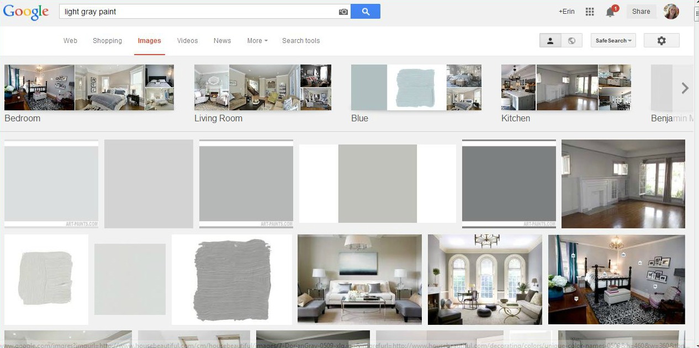Viewport: 699px width, 348px height.
Task: Open the SafeSearch dropdown
Action: [613, 40]
